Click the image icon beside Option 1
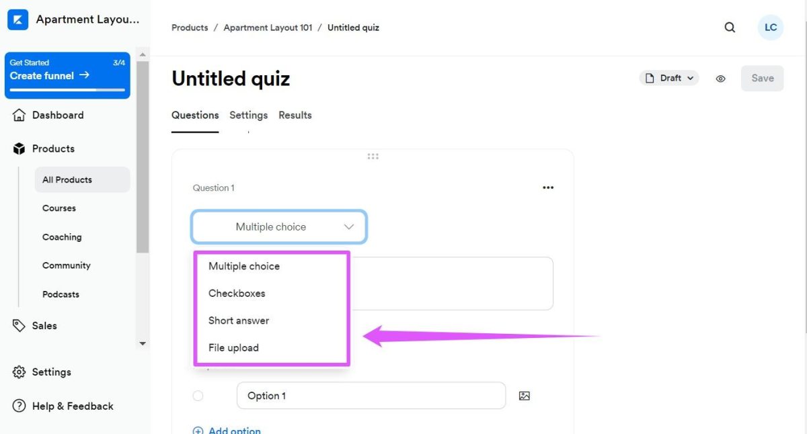The height and width of the screenshot is (434, 807). [x=525, y=396]
